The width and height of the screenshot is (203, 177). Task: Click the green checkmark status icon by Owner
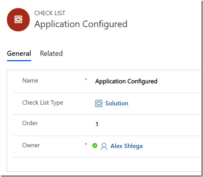(x=95, y=146)
